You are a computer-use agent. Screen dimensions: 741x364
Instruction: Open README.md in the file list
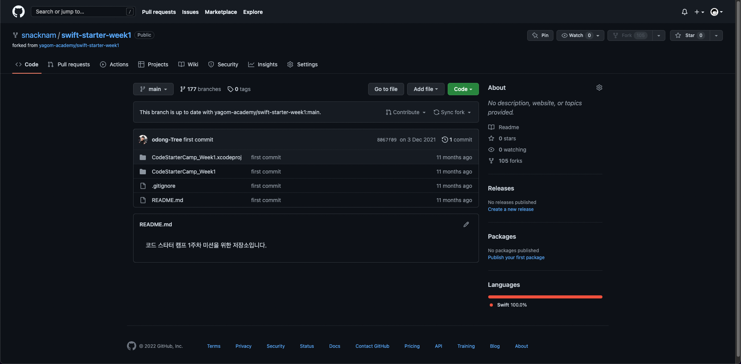click(x=167, y=200)
